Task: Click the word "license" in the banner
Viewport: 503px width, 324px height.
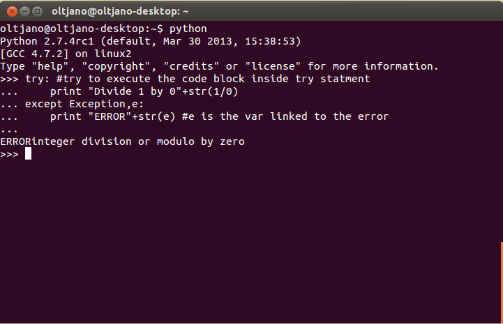Action: tap(273, 66)
